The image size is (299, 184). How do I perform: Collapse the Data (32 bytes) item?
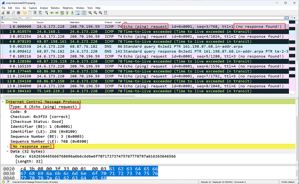pos(7,151)
